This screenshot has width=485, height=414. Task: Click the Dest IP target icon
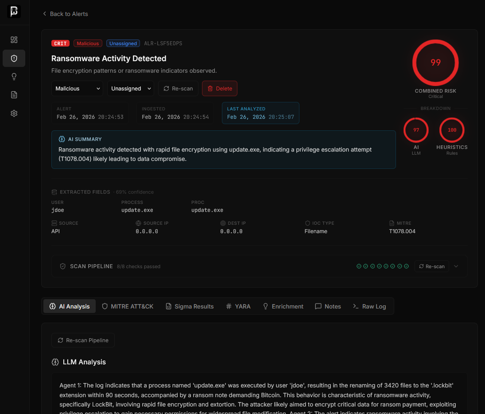(x=223, y=223)
